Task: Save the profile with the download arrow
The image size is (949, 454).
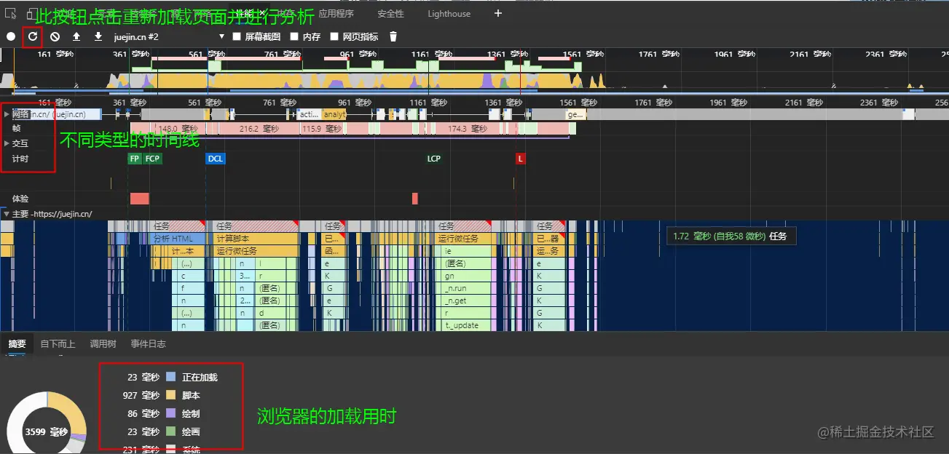Action: (98, 36)
